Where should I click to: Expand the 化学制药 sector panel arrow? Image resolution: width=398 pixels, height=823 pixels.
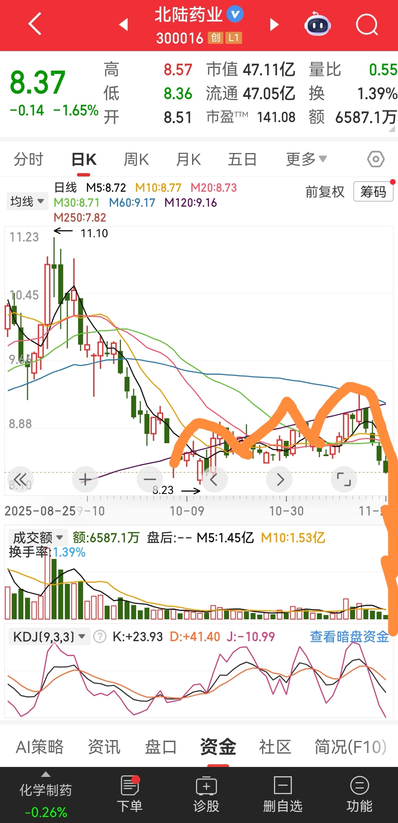coord(45,774)
